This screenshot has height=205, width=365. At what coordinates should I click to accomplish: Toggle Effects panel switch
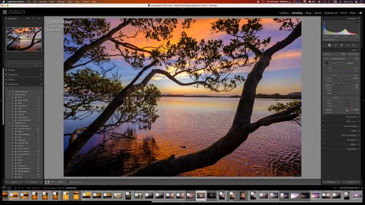pyautogui.click(x=323, y=144)
